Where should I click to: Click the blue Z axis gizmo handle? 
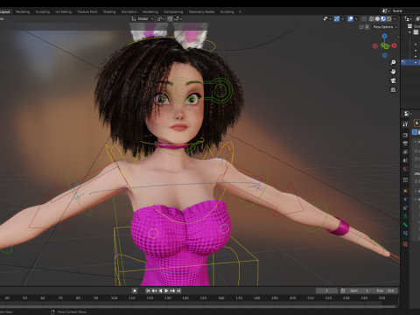[385, 36]
